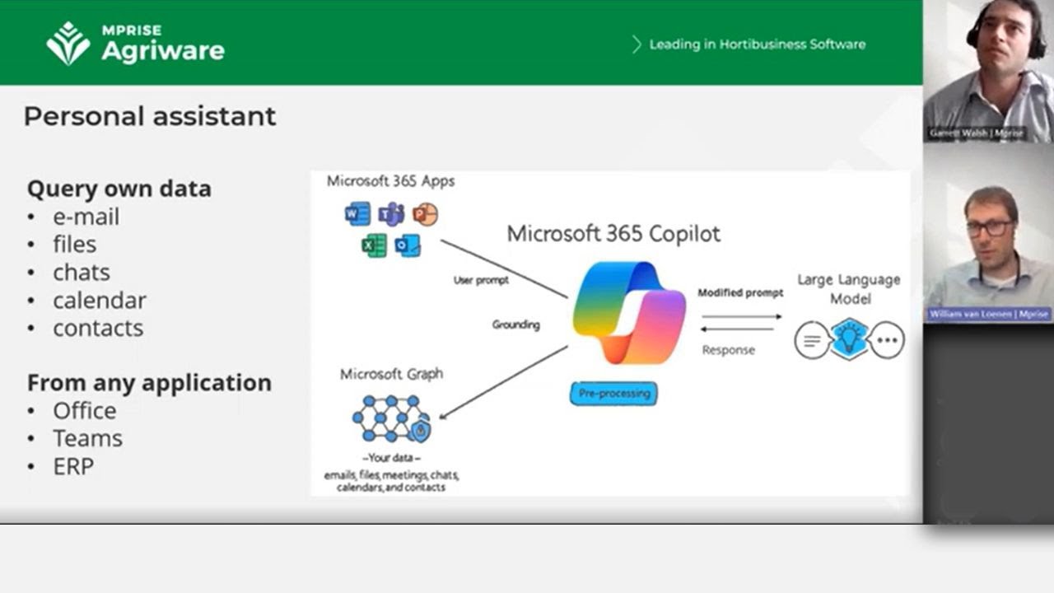Click the 'calendar' bullet
Viewport: 1054px width, 593px height.
pyautogui.click(x=100, y=301)
